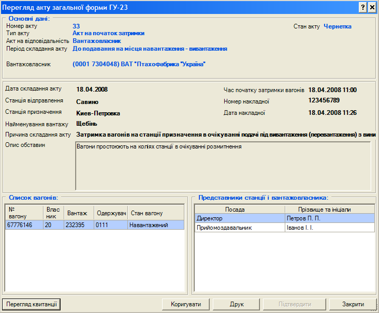379x313 pixels.
Task: Click the Вантаж value 232395 cell
Action: (79, 225)
